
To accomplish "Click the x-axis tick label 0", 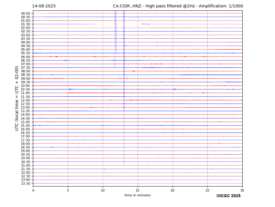I will (x=33, y=190).
